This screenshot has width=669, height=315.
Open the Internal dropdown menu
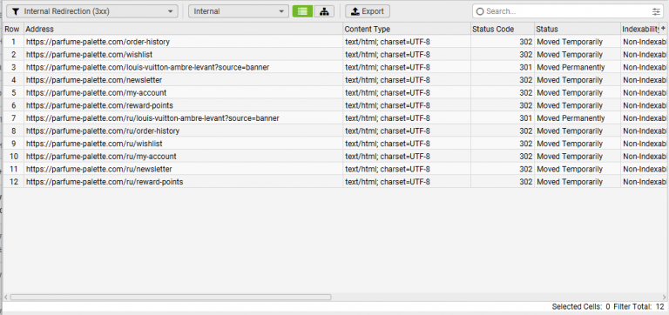tap(239, 11)
